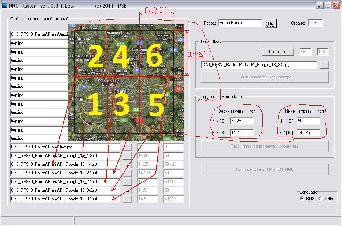This screenshot has height=226, width=342.
Task: Click the 50 value in 2-2.rst row
Action: tap(174, 173)
